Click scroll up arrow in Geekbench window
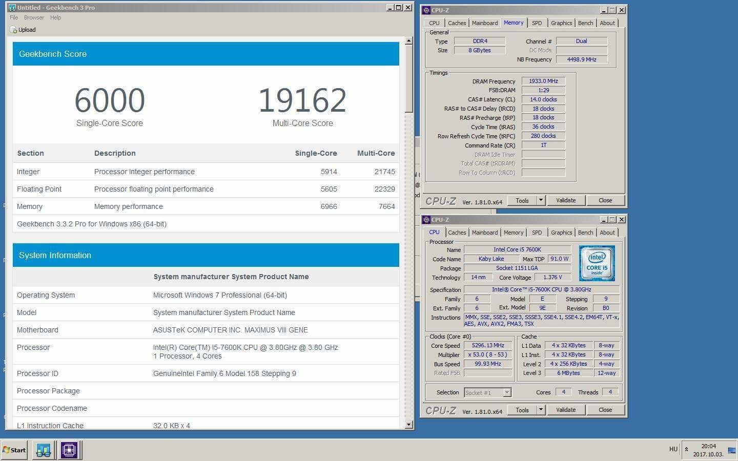 (x=408, y=40)
